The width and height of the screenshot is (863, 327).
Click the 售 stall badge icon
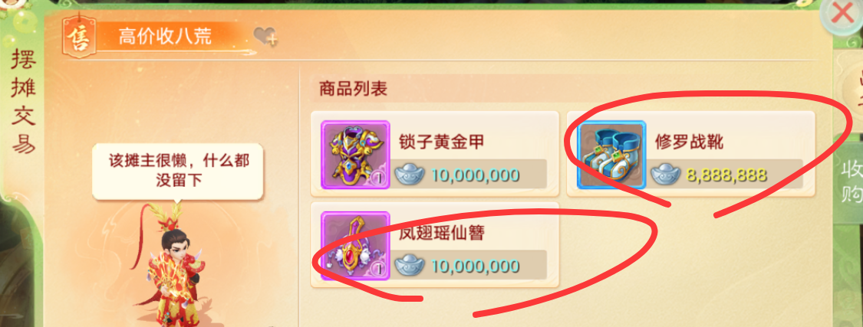point(81,36)
